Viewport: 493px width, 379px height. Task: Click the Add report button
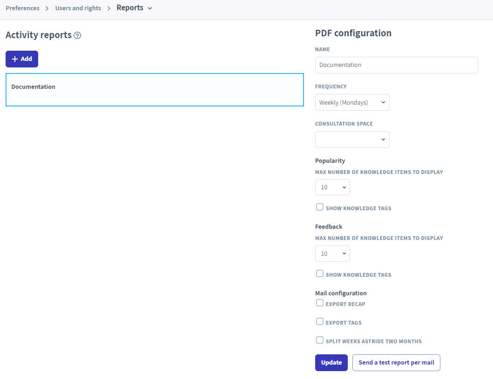click(x=22, y=59)
